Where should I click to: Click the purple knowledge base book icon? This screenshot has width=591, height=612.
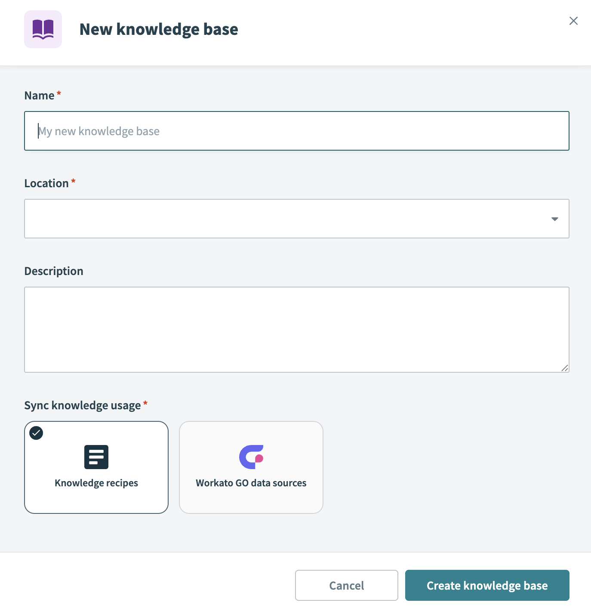pyautogui.click(x=43, y=29)
